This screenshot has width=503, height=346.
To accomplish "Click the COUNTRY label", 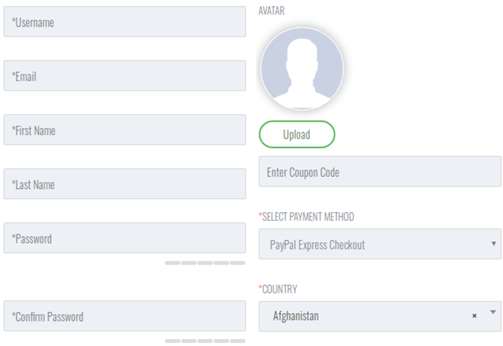I will (x=278, y=289).
